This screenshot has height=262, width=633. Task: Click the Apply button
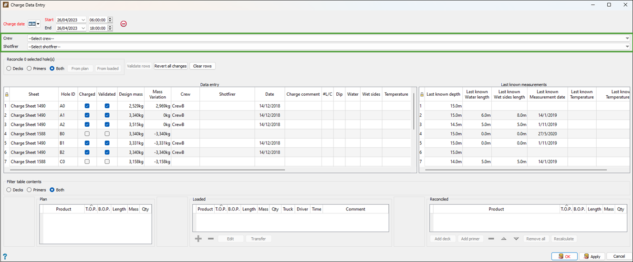[x=591, y=256]
